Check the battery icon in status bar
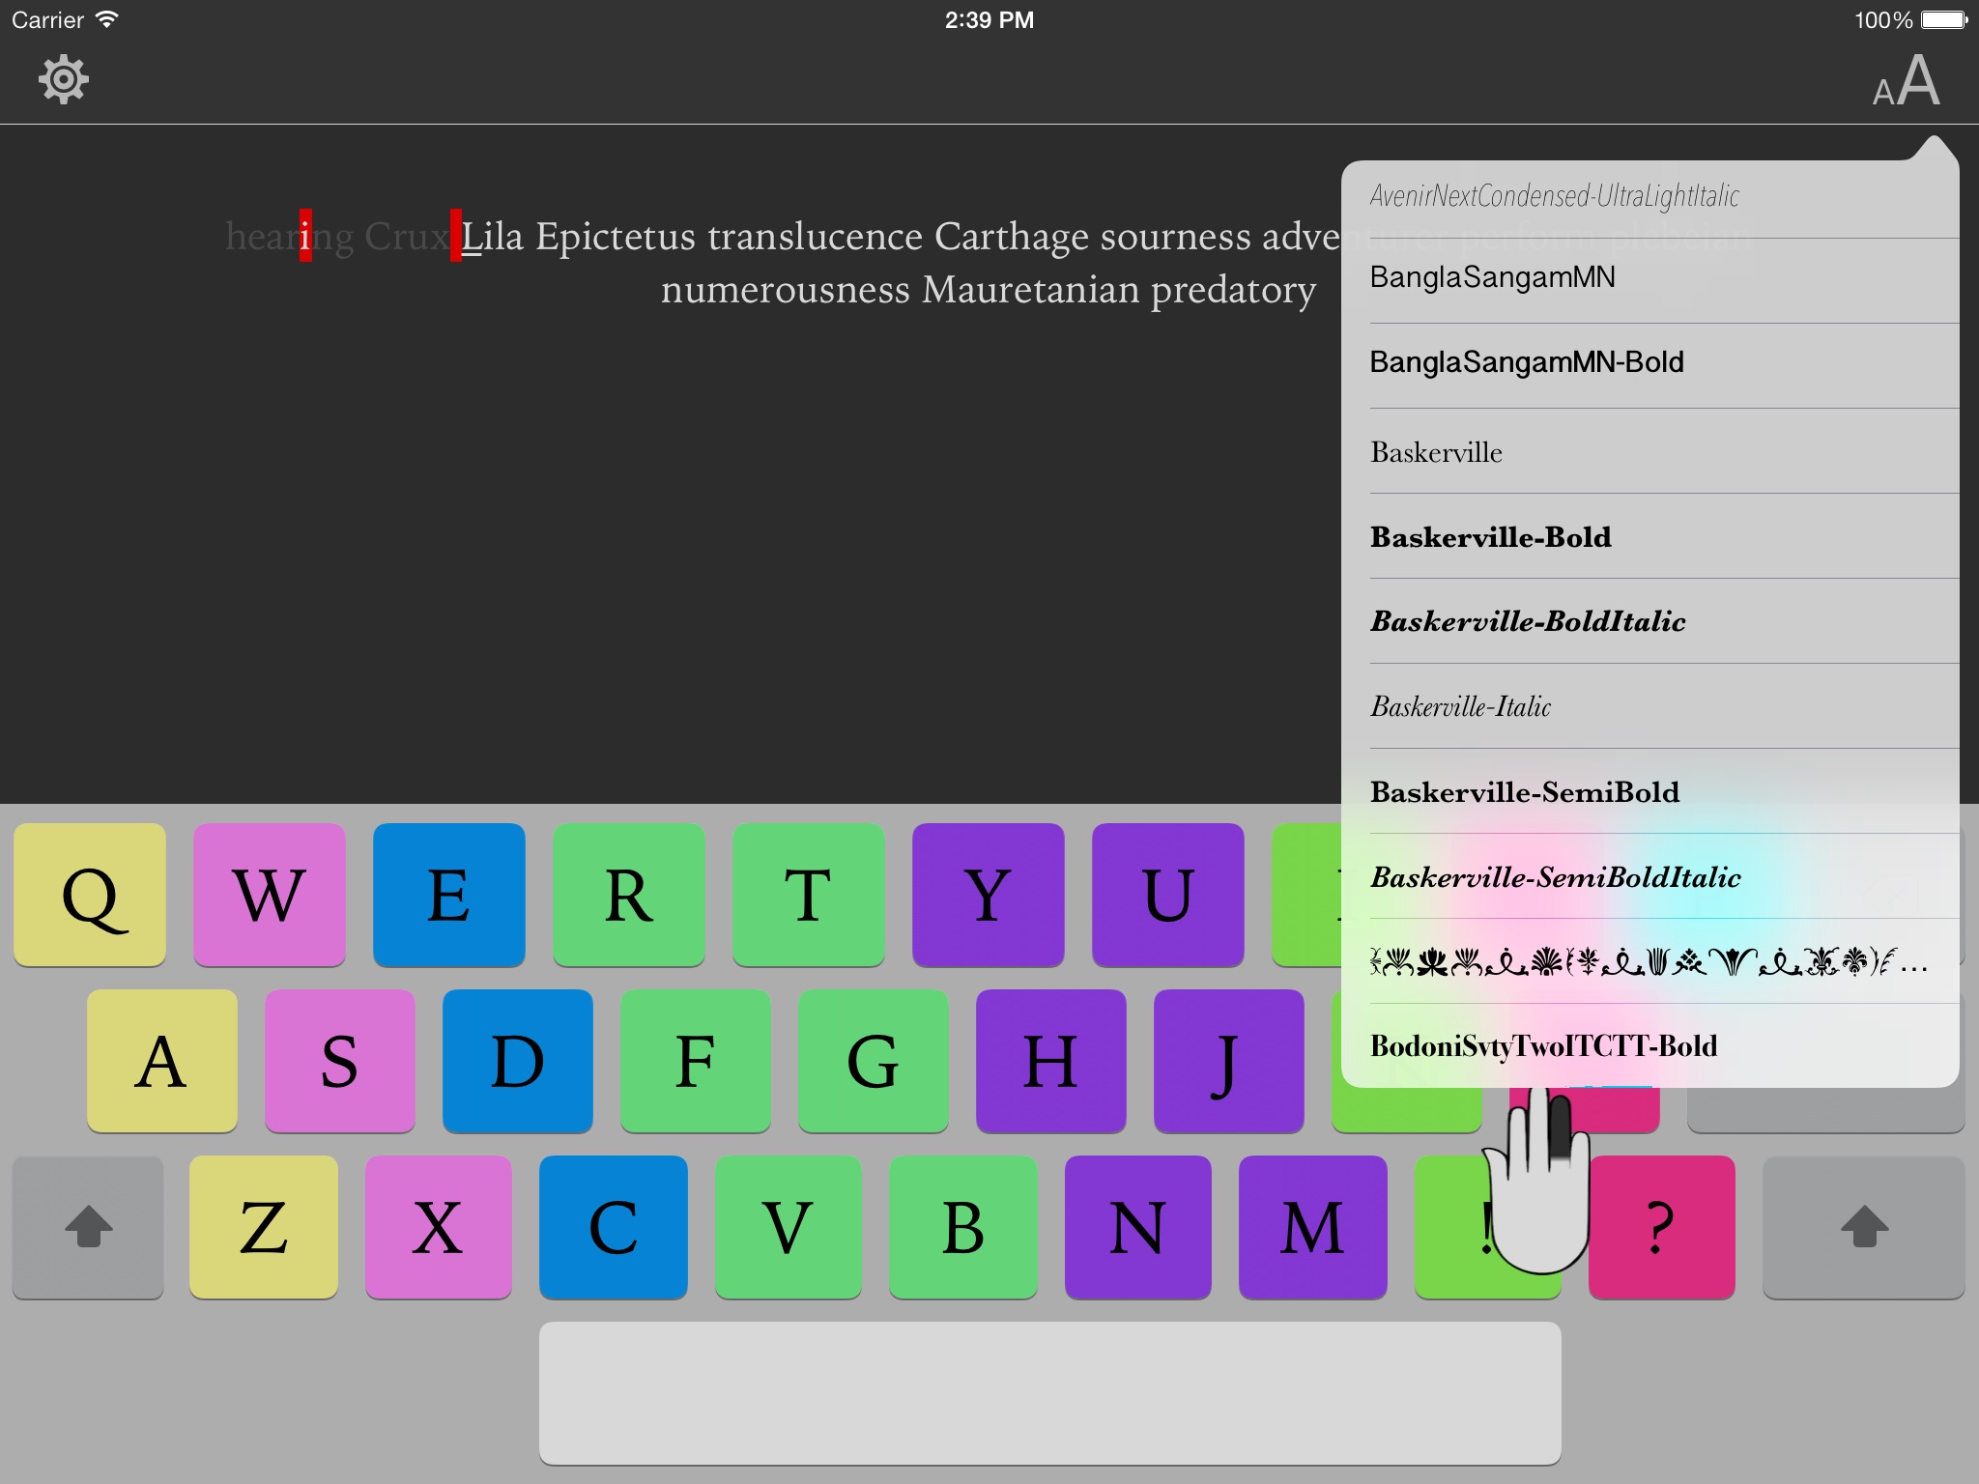 [1944, 19]
